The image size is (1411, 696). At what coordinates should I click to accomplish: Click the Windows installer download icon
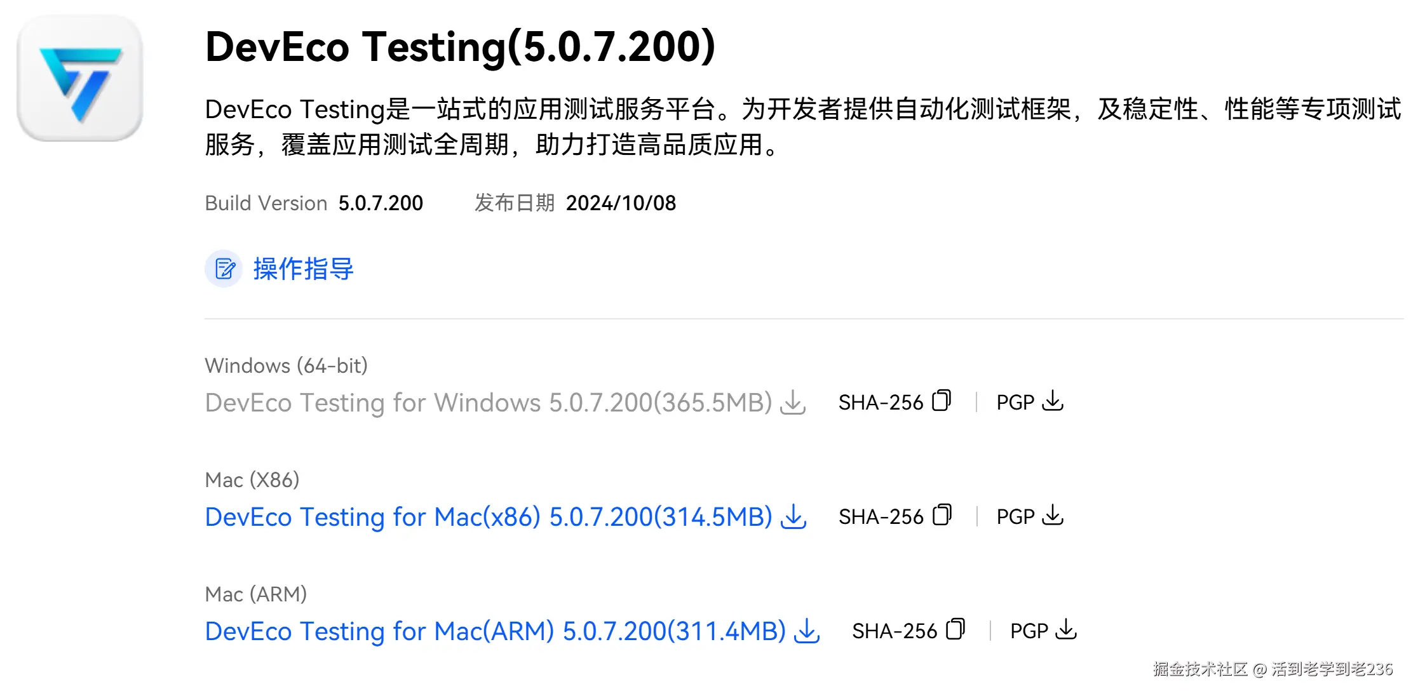coord(793,403)
